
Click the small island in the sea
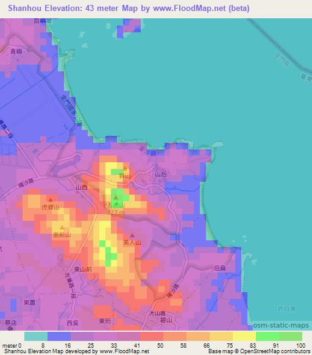(129, 28)
